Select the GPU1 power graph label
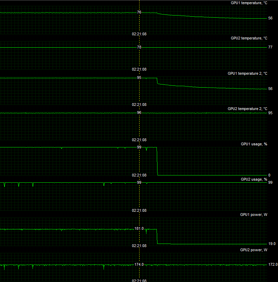Screen dimensions: 278x282 click(253, 215)
